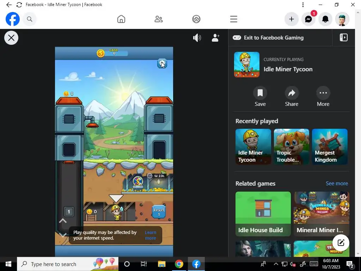Share Idle Miner Tycoon
The image size is (361, 271).
292,97
